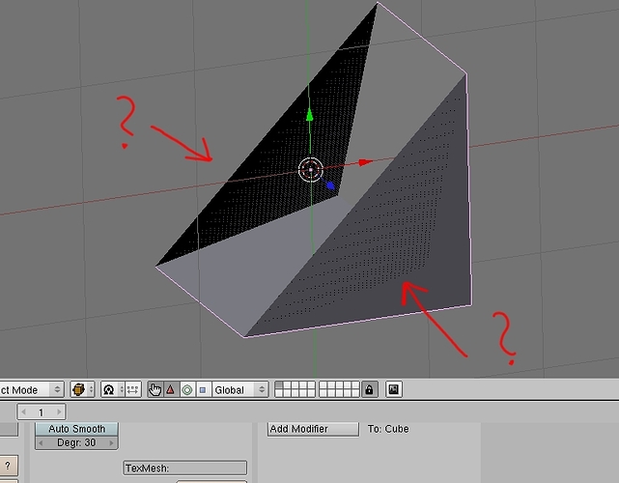
Task: Decrease frame number with left arrow
Action: point(24,412)
